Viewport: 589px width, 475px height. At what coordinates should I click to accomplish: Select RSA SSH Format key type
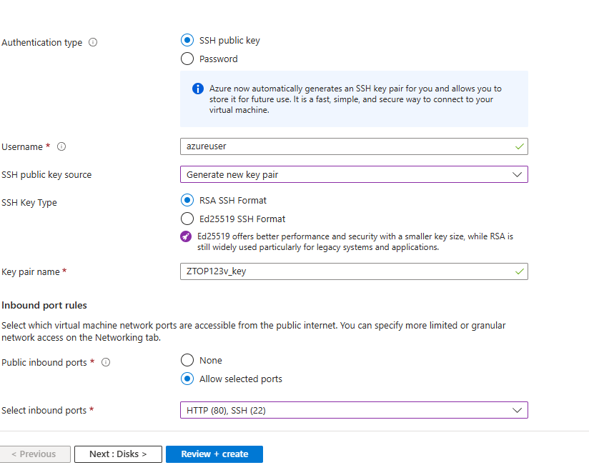click(187, 201)
